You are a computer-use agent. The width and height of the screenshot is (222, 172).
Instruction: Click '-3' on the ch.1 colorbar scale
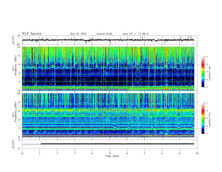pos(207,56)
